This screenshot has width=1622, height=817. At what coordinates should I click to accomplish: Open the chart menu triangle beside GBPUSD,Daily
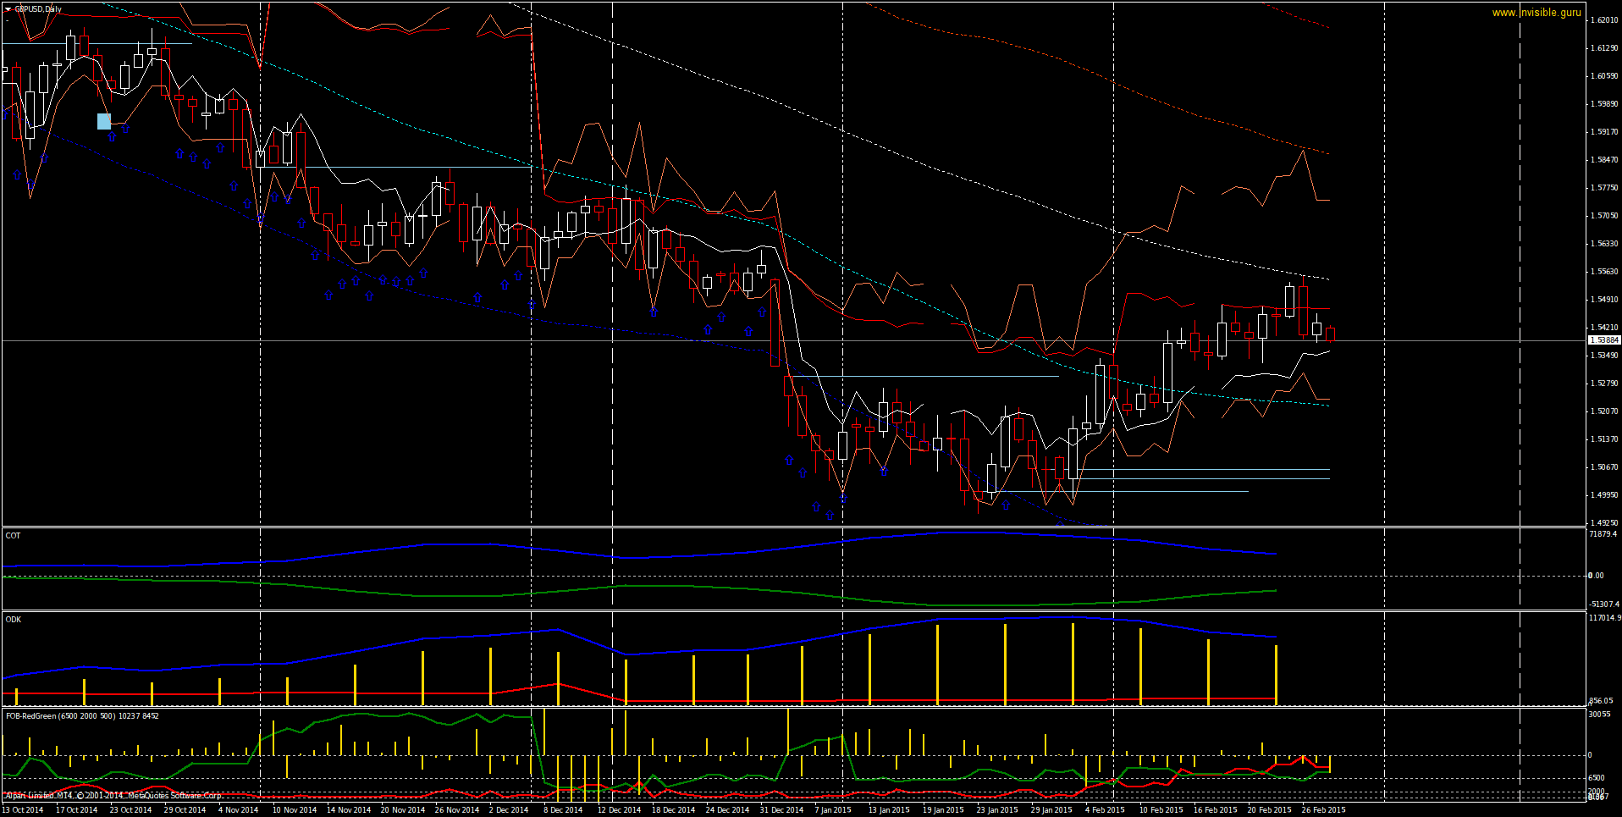coord(8,9)
